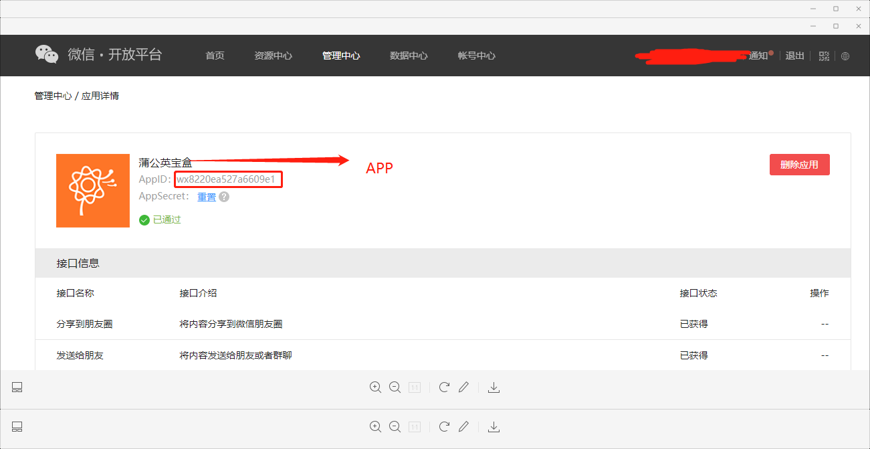Image resolution: width=870 pixels, height=449 pixels.
Task: Click the 管理中心 breadcrumb link
Action: click(x=53, y=96)
